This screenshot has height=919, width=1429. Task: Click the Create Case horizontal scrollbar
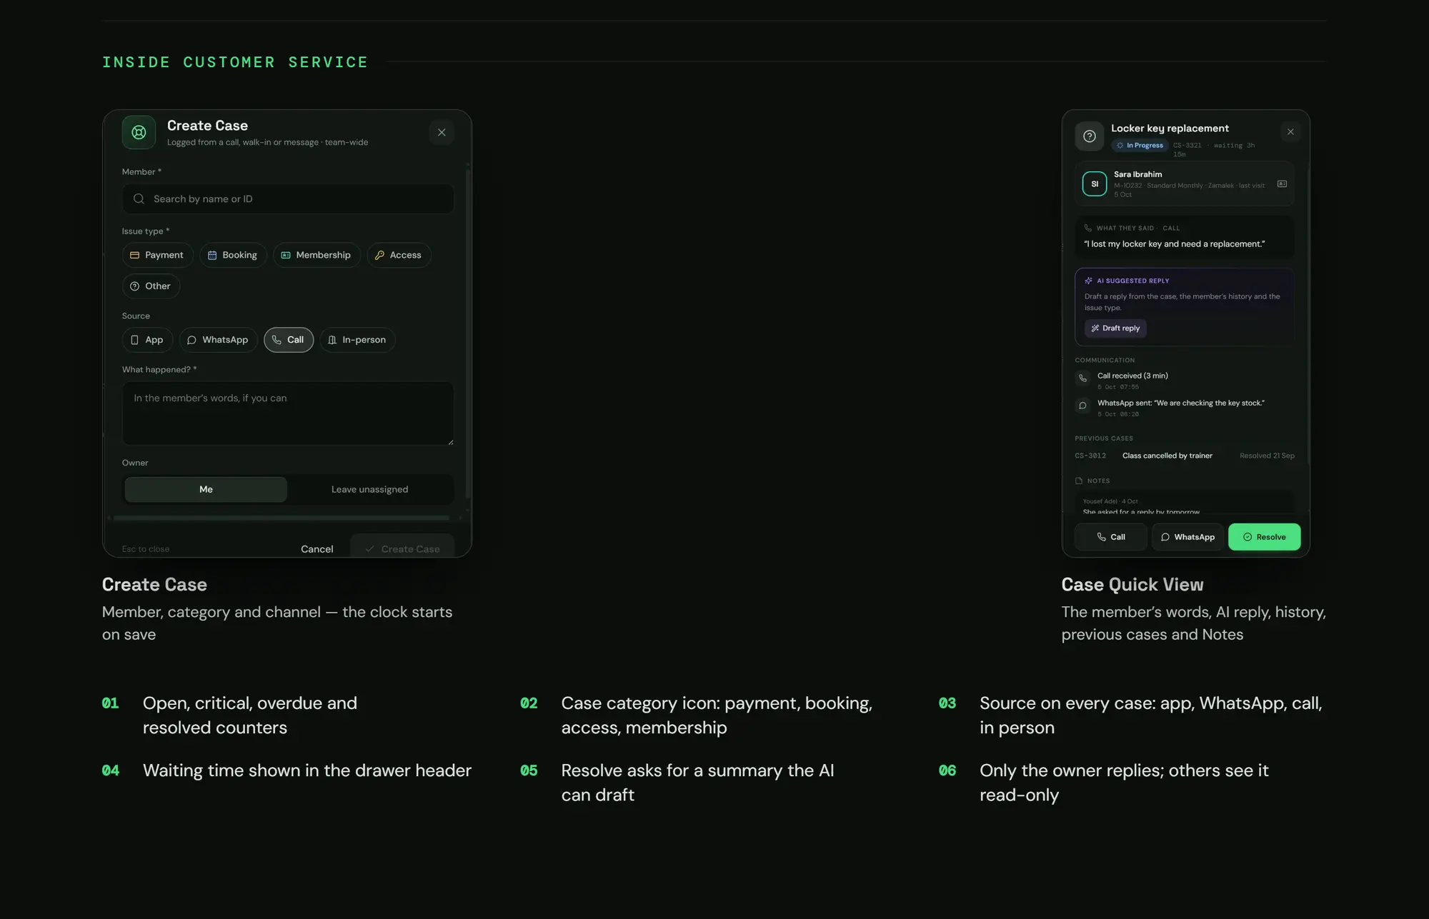pos(281,518)
